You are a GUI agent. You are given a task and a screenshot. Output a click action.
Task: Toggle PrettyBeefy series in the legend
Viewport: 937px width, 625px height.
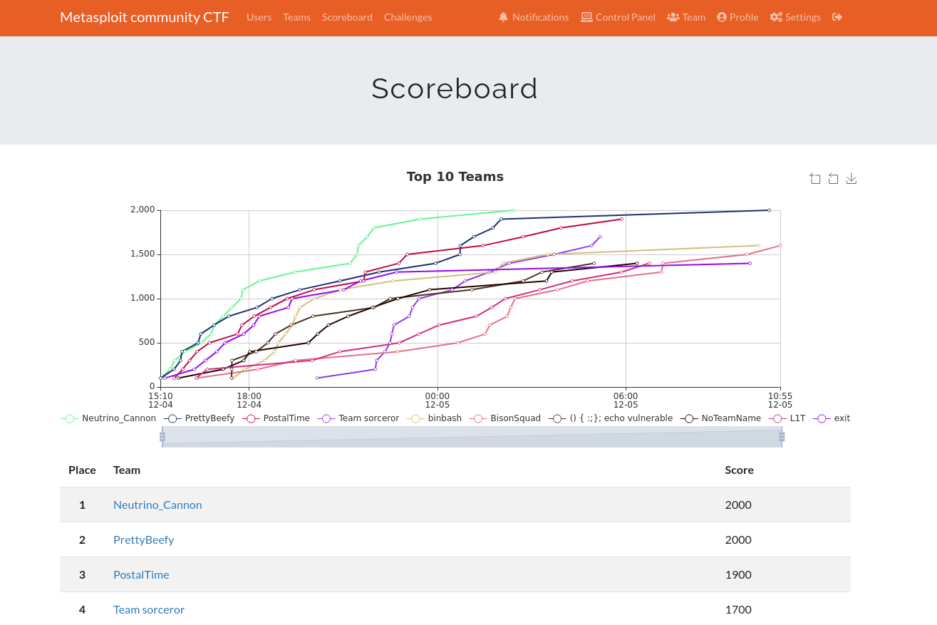200,418
